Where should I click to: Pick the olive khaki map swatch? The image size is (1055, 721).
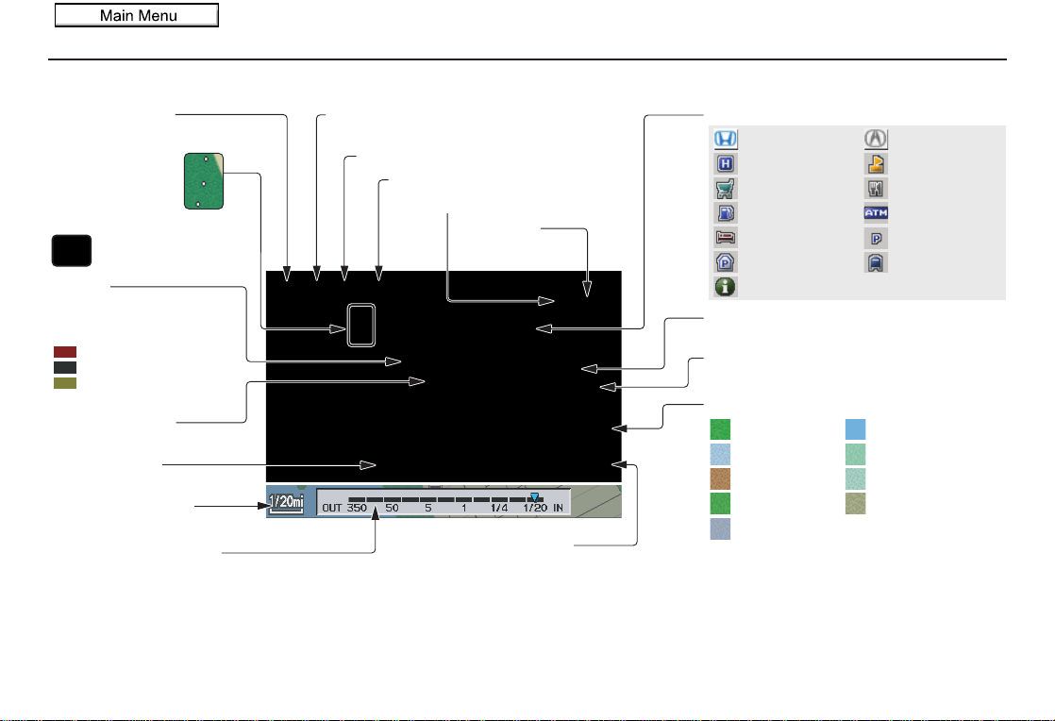pyautogui.click(x=855, y=504)
